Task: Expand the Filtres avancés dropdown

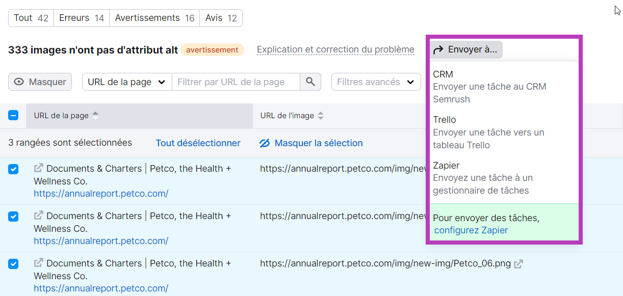Action: [x=376, y=82]
